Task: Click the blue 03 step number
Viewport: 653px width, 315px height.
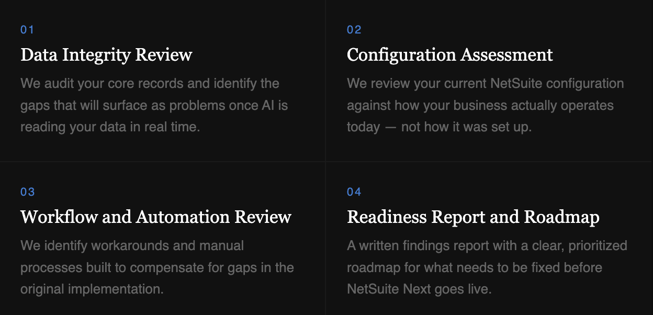Action: [28, 192]
